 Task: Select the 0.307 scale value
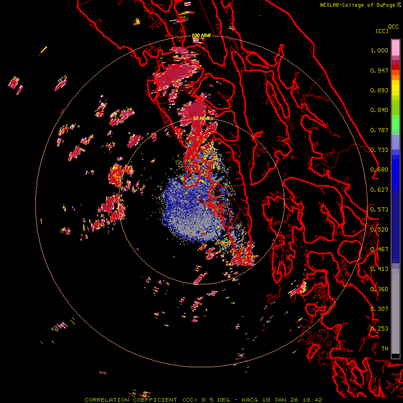pos(379,309)
